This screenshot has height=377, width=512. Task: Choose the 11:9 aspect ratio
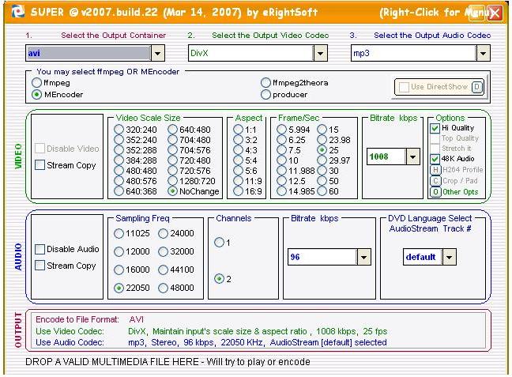[x=239, y=181]
